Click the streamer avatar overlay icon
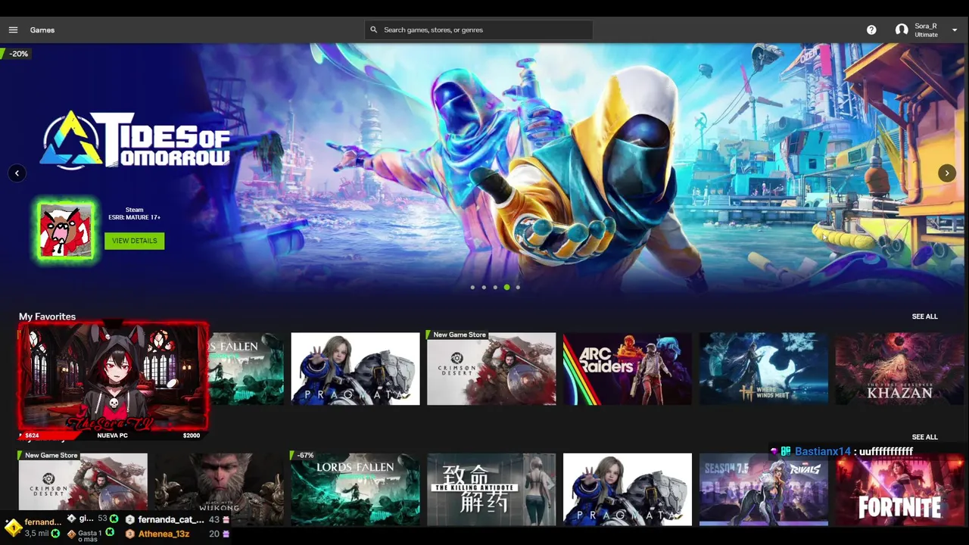The image size is (969, 545). click(x=66, y=230)
